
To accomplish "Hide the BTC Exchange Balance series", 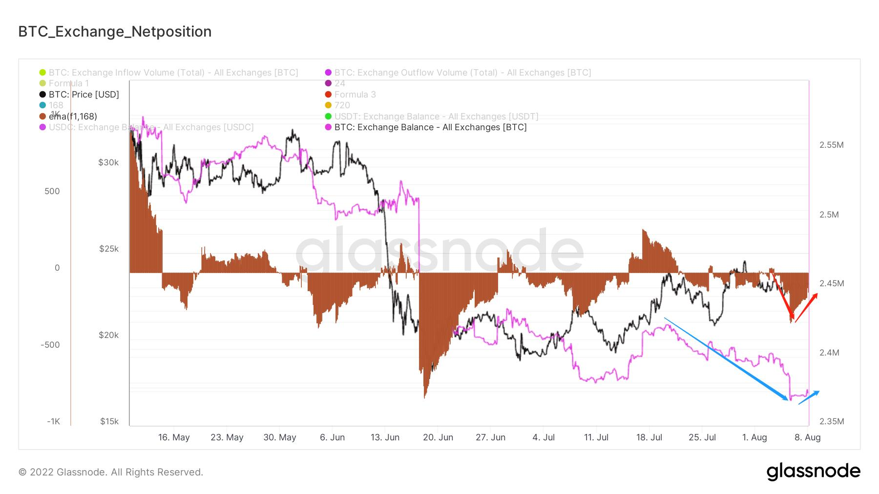I will [x=430, y=127].
